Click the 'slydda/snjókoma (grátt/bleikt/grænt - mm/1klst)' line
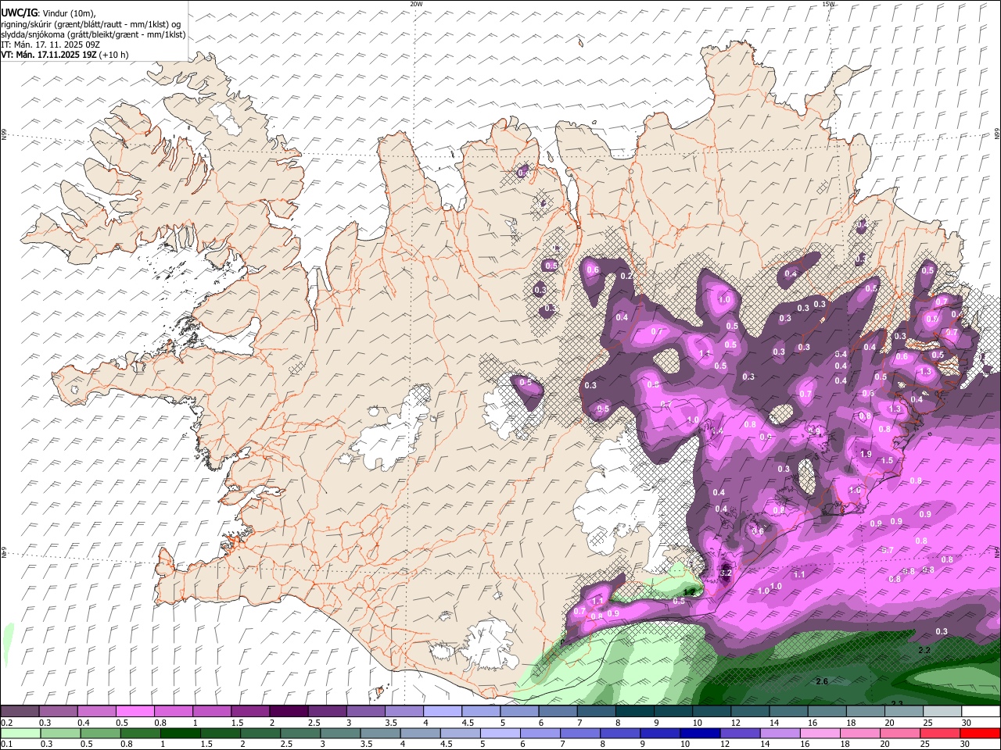1001x750 pixels. (93, 34)
